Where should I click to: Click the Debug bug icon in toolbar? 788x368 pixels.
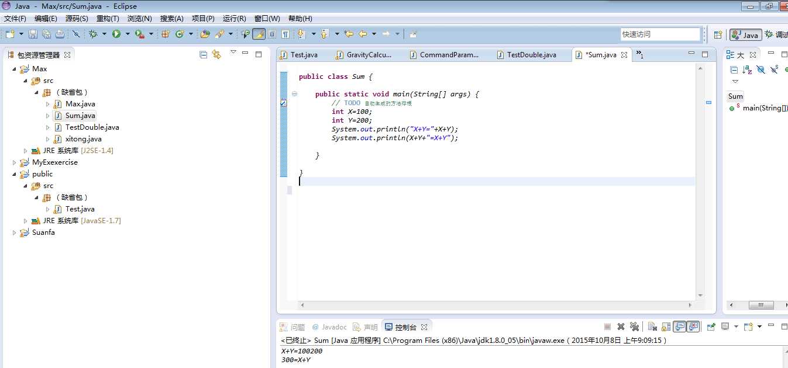pyautogui.click(x=93, y=34)
